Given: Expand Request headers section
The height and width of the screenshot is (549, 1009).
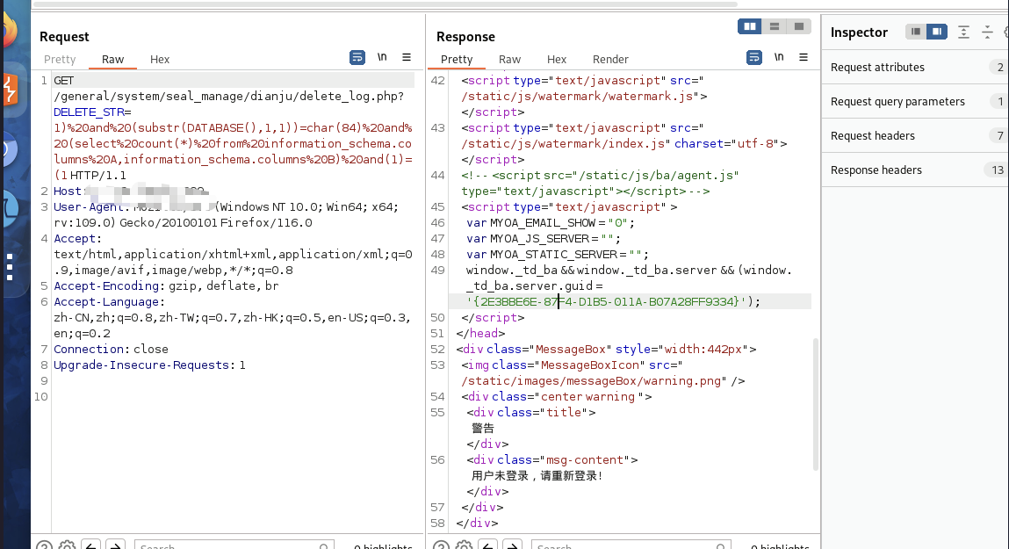Looking at the screenshot, I should tap(915, 136).
